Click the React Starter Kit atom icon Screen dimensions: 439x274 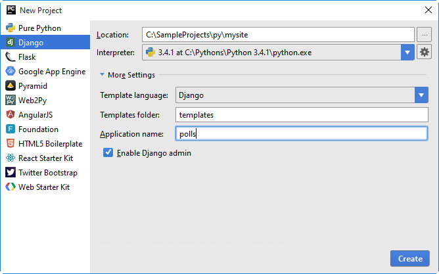coord(11,158)
